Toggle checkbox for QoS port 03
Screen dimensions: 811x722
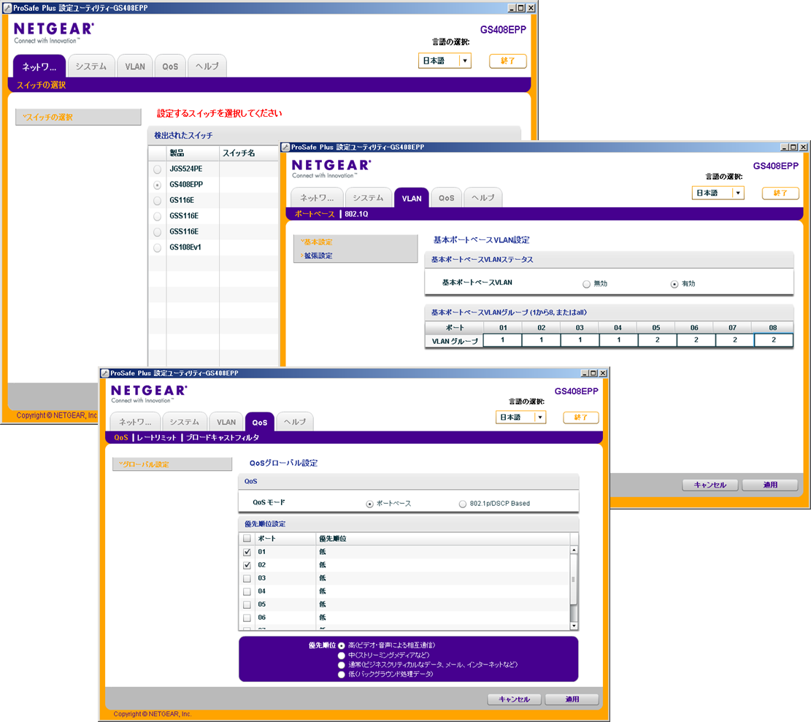coord(247,579)
